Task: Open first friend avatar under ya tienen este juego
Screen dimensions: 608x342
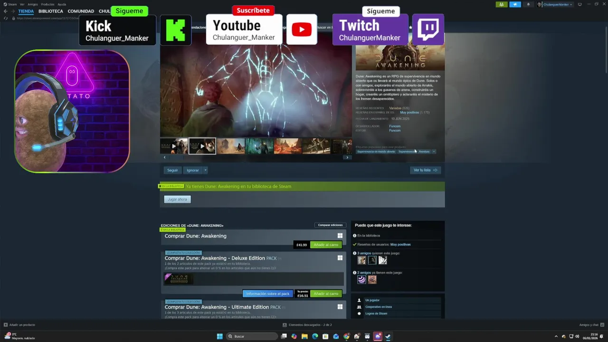Action: coord(362,280)
